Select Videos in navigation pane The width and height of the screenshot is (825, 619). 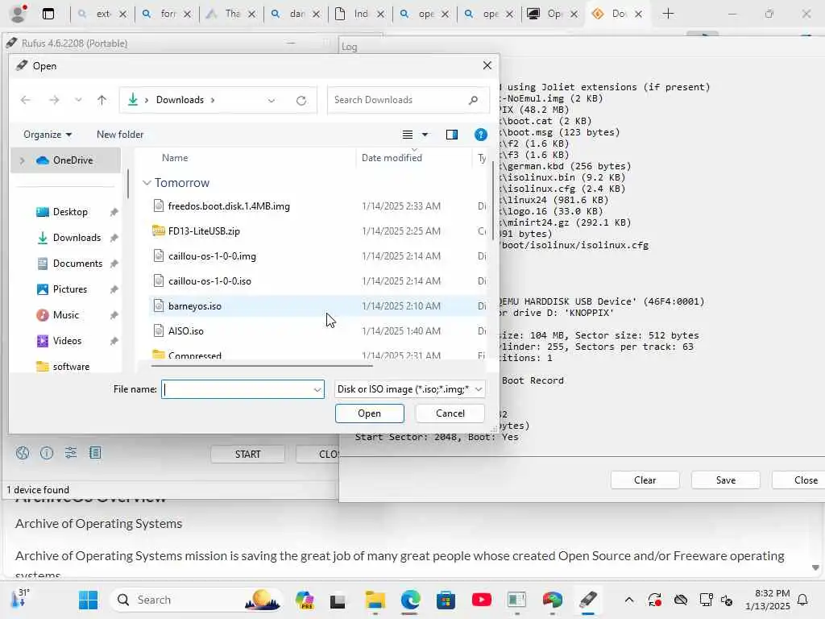(x=67, y=341)
